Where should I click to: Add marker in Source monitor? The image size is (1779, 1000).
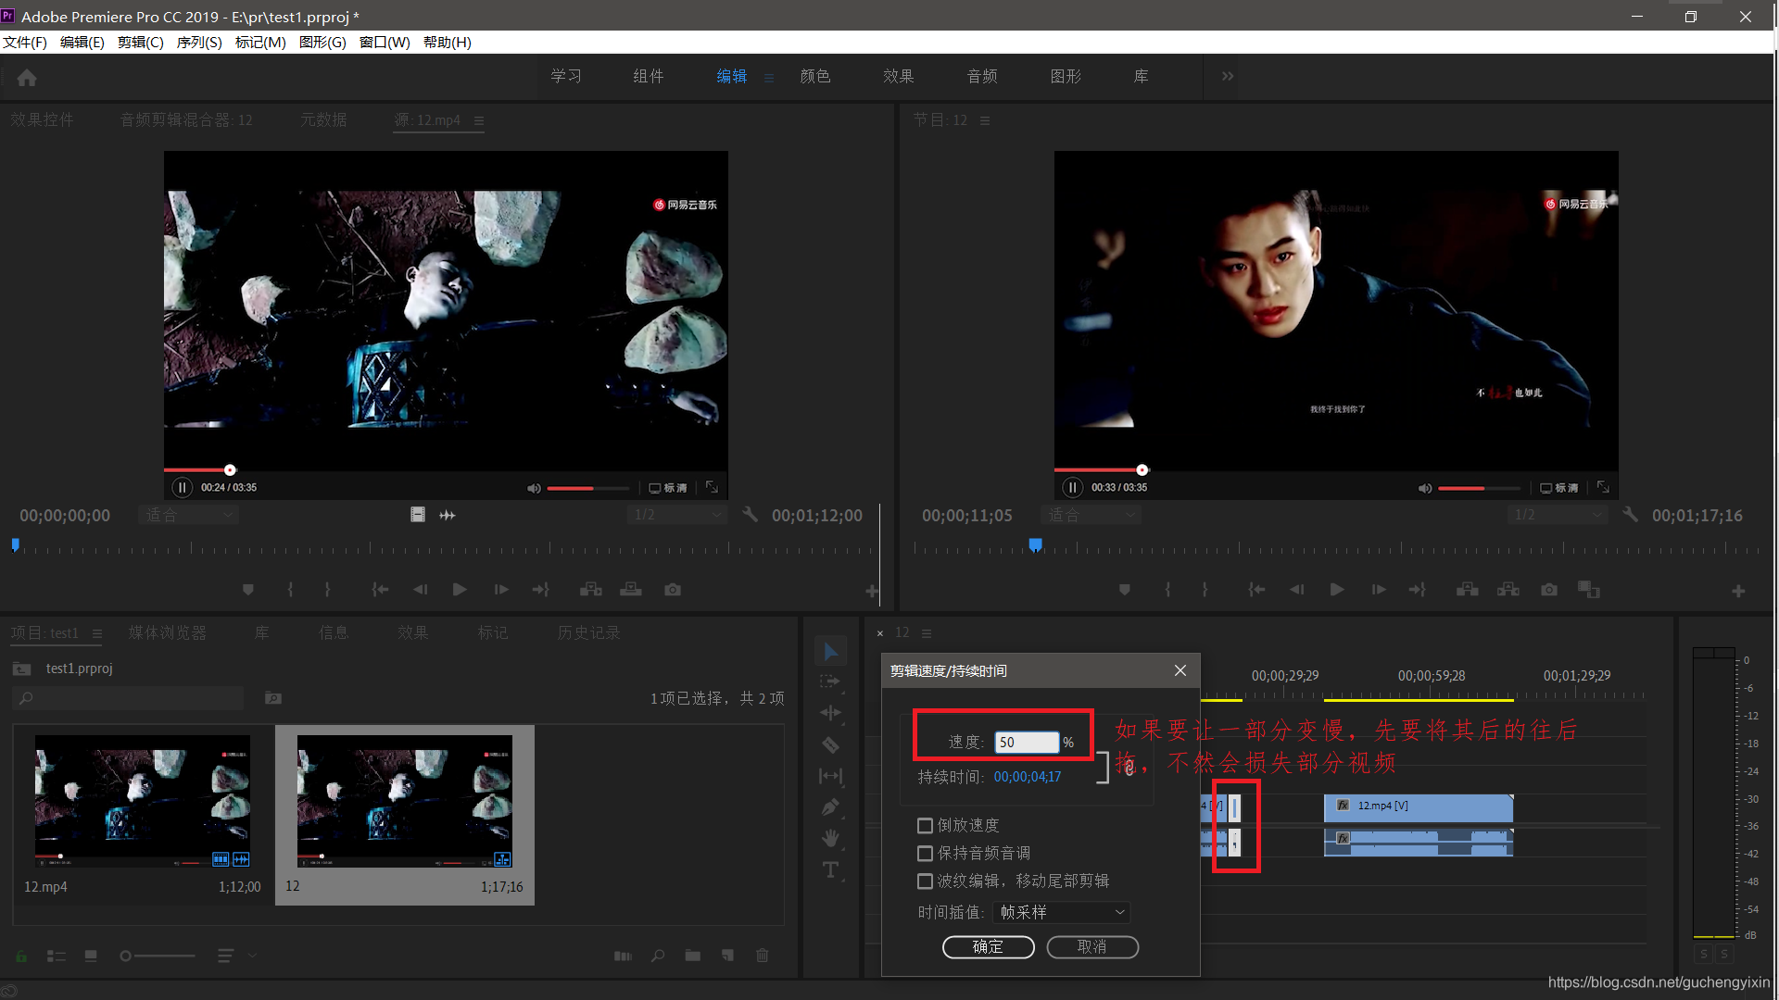click(x=247, y=590)
